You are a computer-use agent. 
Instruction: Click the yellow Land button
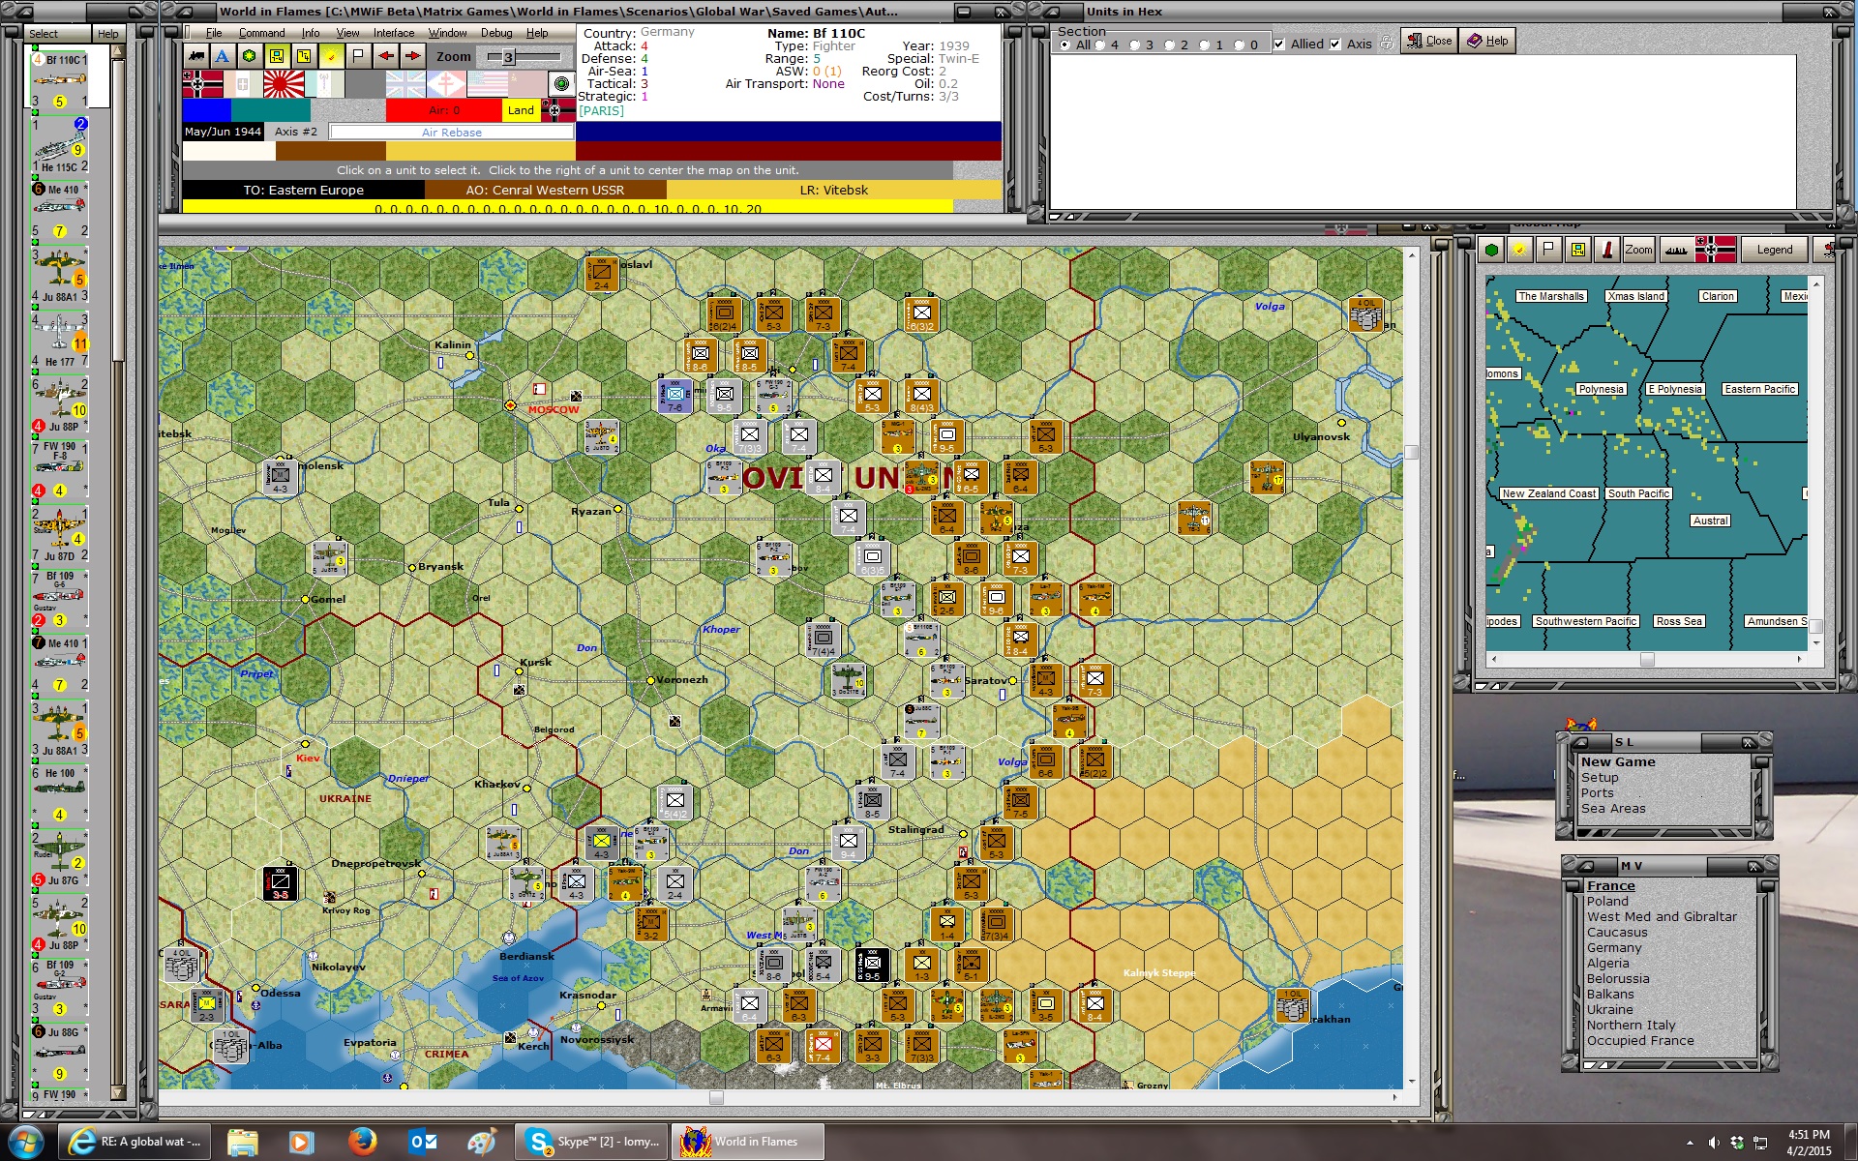521,110
